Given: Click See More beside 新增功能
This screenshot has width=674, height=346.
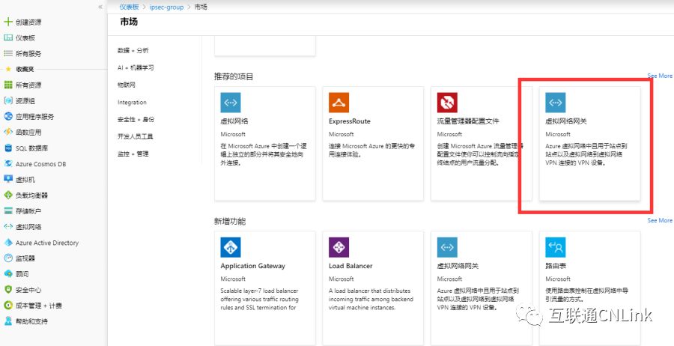Looking at the screenshot, I should (660, 220).
